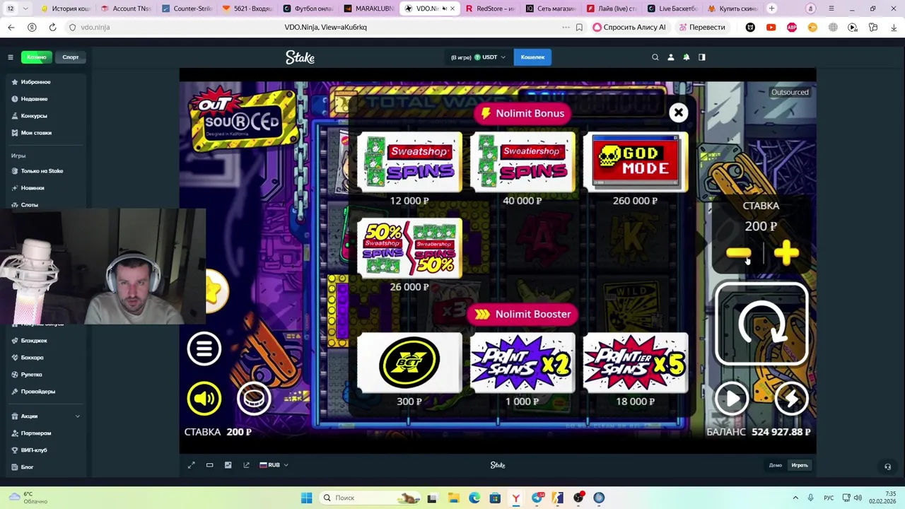Open the game popout icon
This screenshot has width=905, height=509.
tap(246, 465)
